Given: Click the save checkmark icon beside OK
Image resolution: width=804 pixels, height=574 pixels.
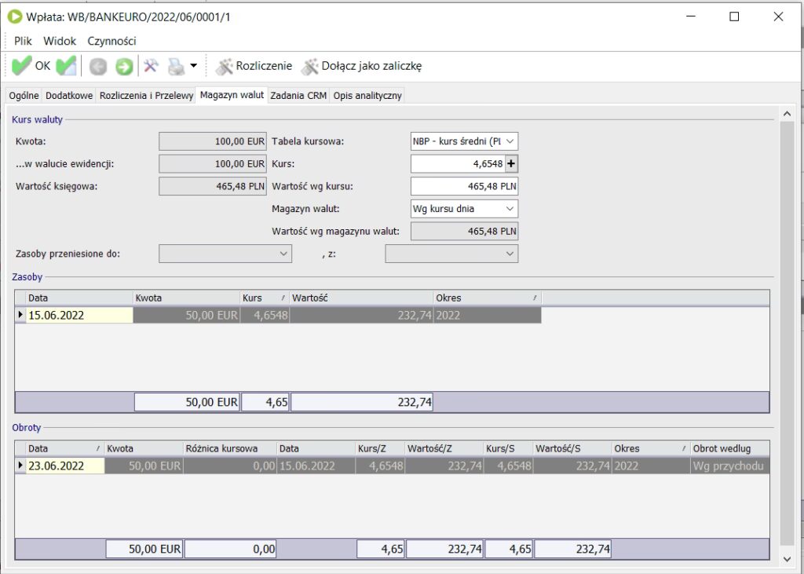Looking at the screenshot, I should tap(66, 66).
